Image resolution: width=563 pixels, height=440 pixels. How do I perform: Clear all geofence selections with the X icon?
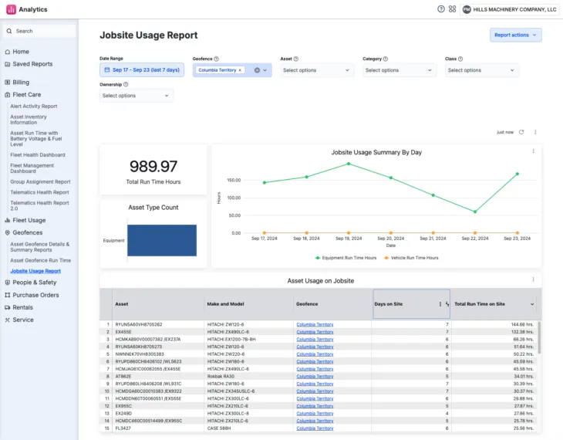click(258, 70)
